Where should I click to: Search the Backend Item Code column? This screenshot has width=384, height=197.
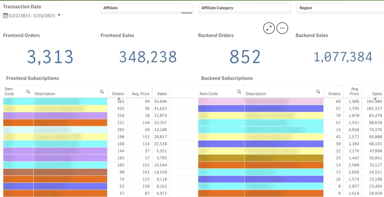click(x=239, y=91)
